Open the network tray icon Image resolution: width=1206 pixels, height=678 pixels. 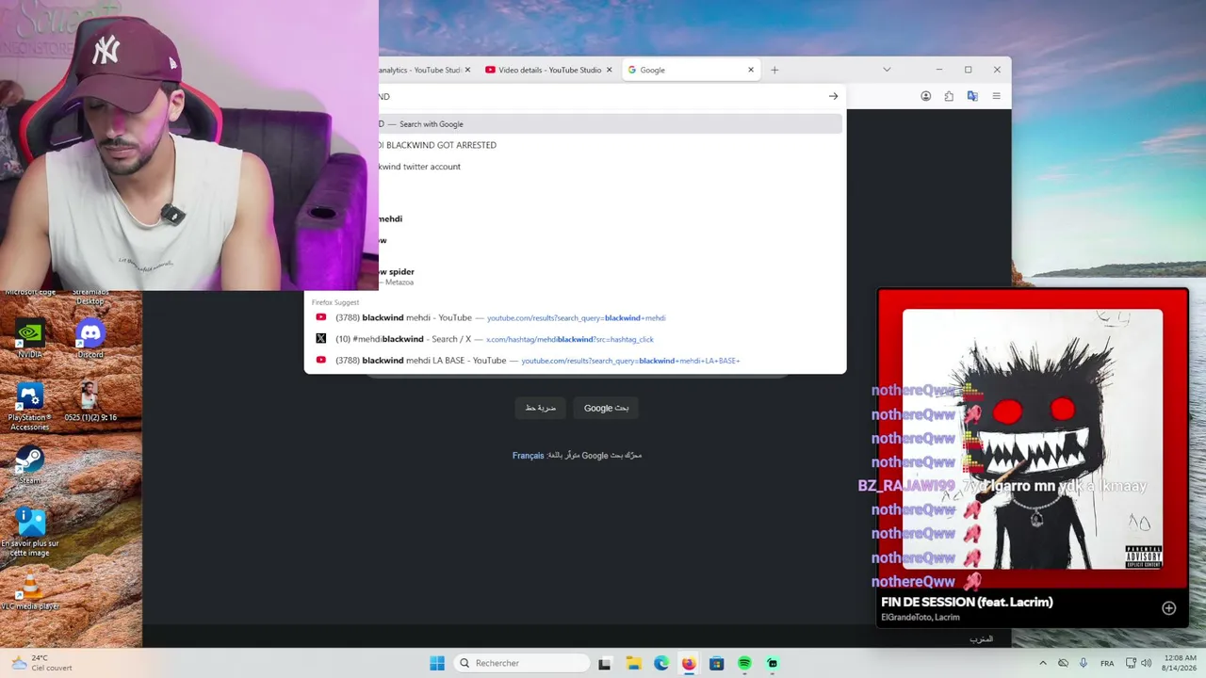[x=1131, y=663]
